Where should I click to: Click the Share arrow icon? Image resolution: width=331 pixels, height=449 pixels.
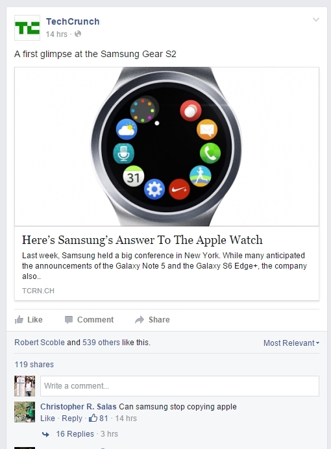[x=140, y=320]
